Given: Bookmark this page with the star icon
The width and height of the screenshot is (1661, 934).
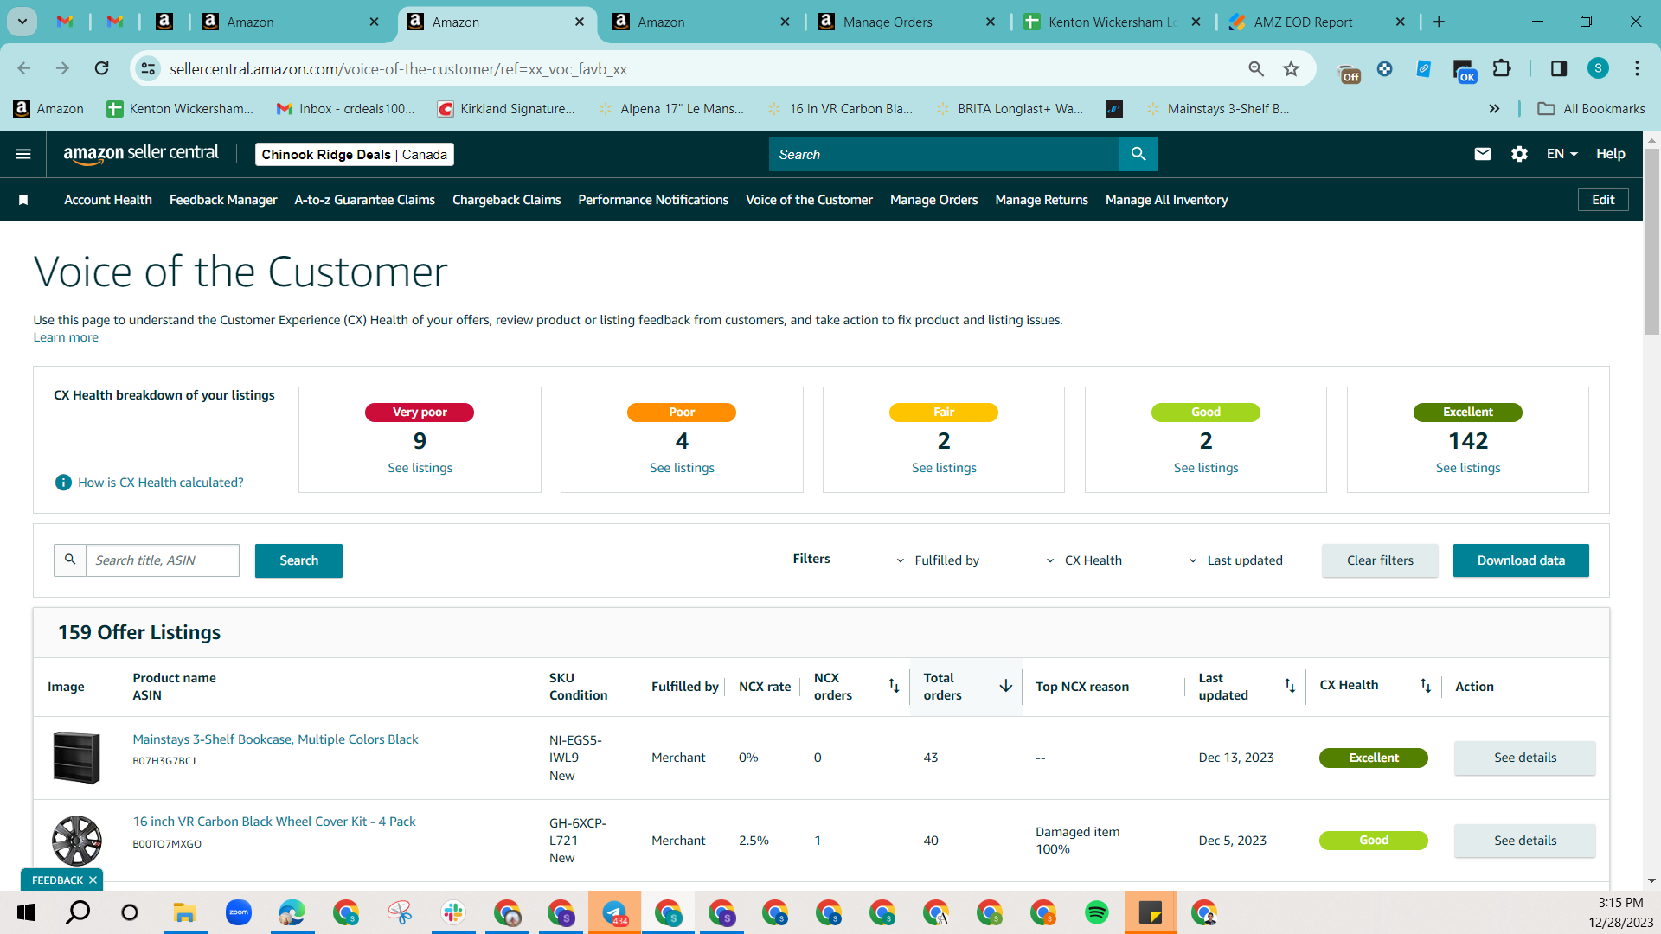Looking at the screenshot, I should [x=1291, y=68].
